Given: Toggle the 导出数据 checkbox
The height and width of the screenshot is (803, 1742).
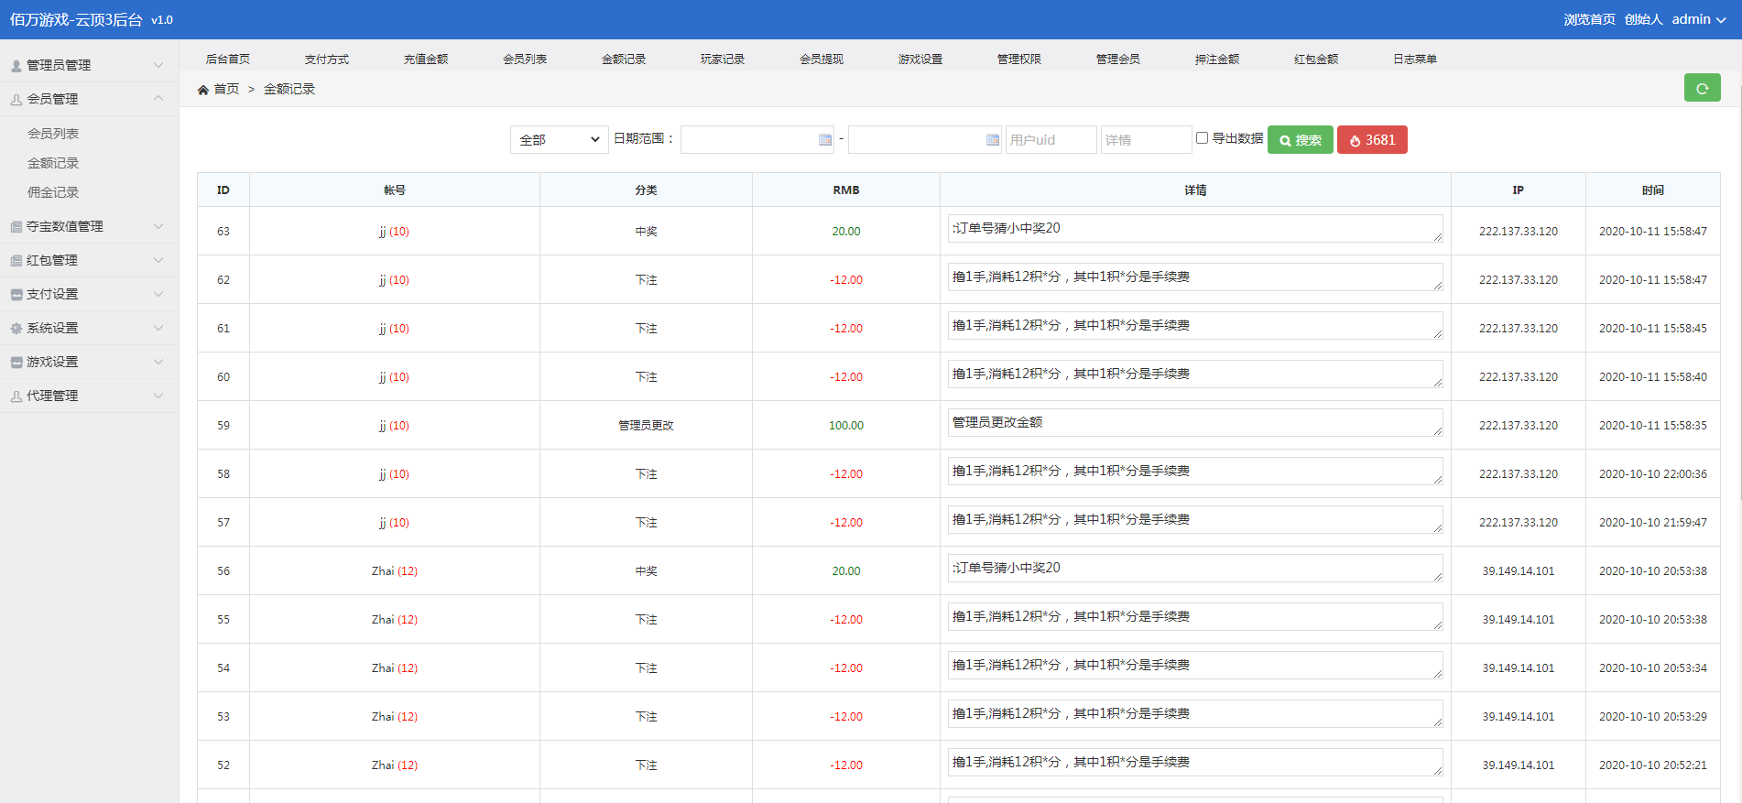Looking at the screenshot, I should [x=1202, y=138].
